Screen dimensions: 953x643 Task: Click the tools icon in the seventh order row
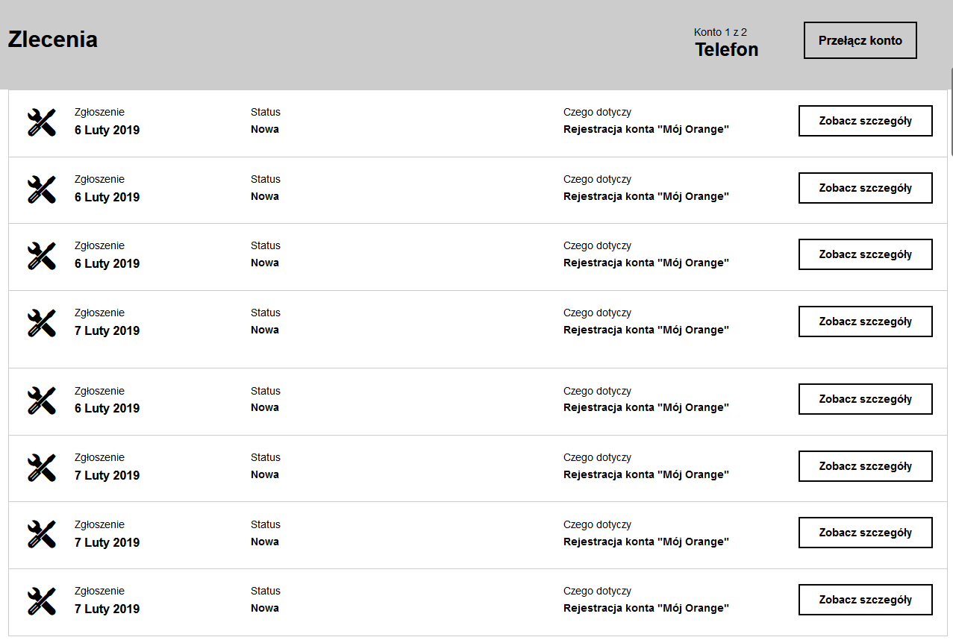[x=42, y=533]
